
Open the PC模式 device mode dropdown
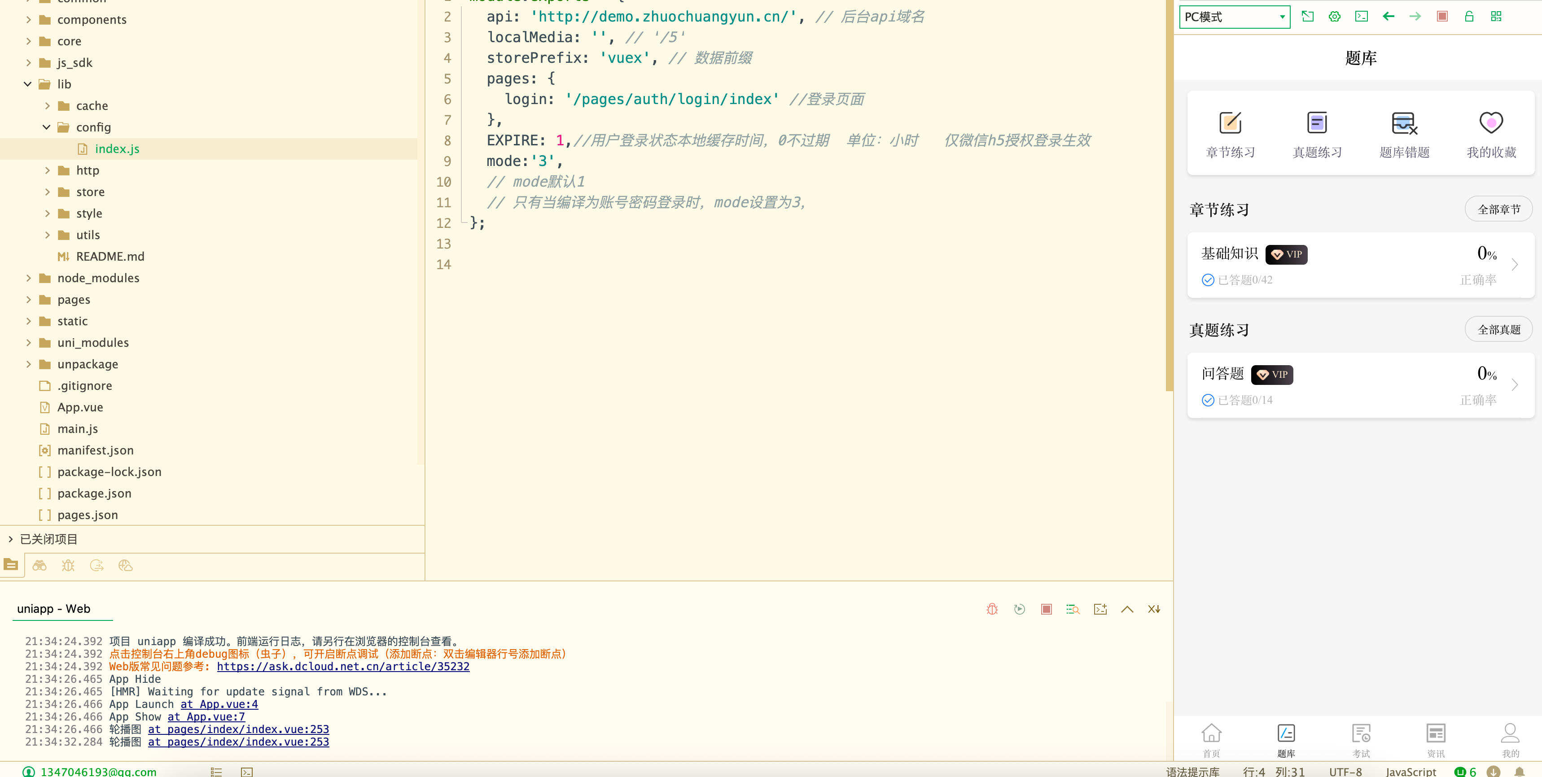[1234, 16]
